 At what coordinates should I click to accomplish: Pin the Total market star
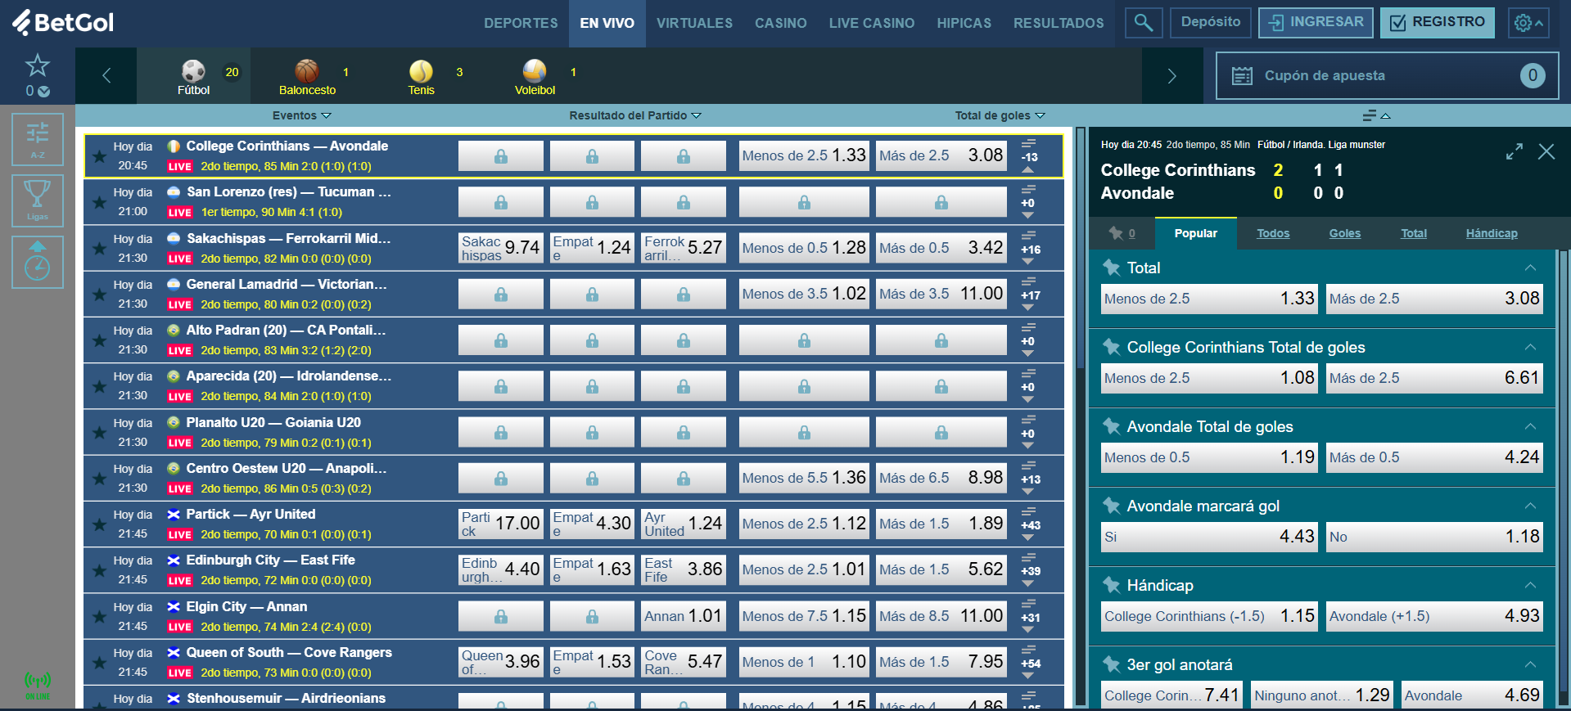pos(1111,268)
